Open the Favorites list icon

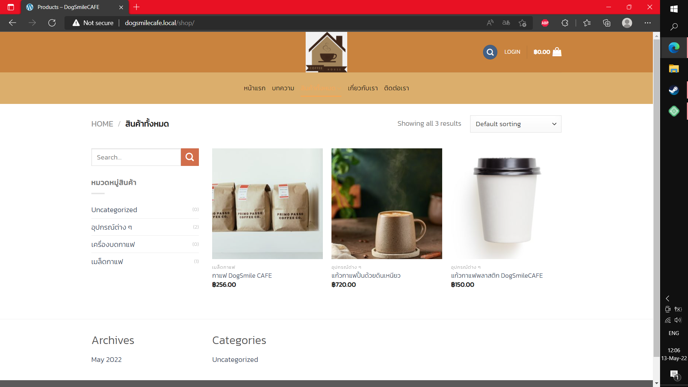587,23
